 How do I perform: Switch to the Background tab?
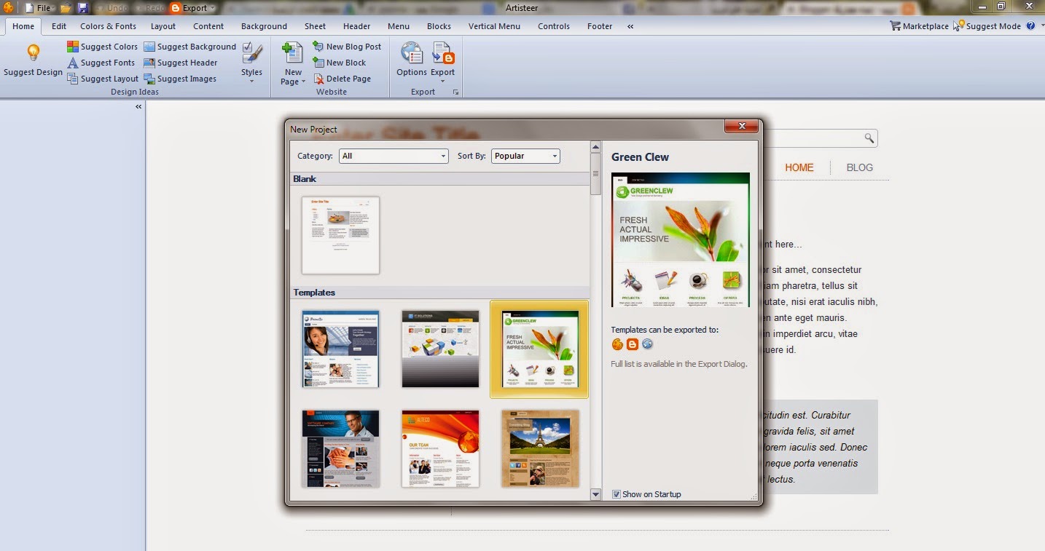264,26
